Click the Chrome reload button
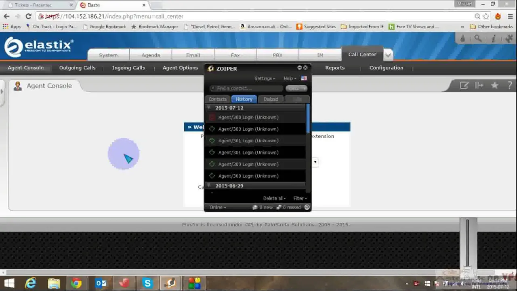 28,16
